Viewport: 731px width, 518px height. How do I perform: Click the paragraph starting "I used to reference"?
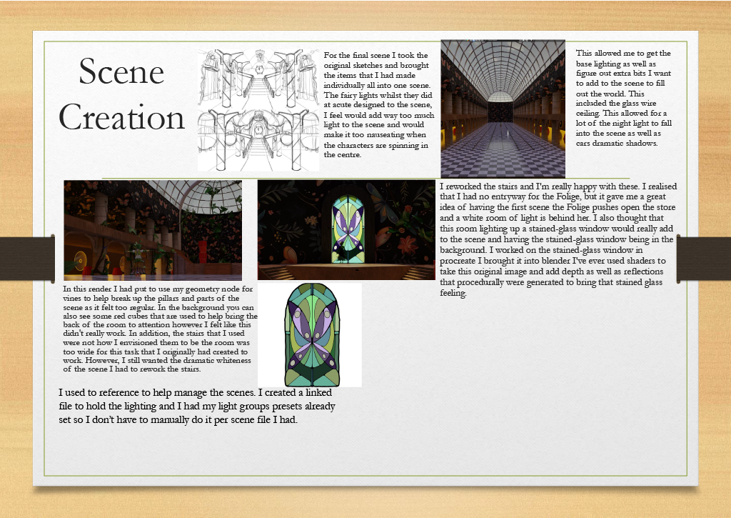[197, 406]
